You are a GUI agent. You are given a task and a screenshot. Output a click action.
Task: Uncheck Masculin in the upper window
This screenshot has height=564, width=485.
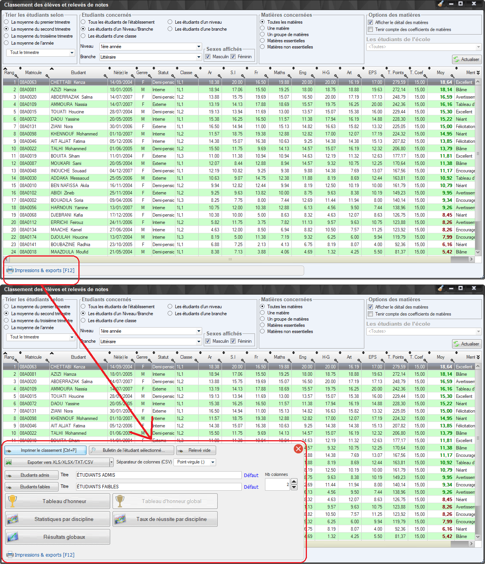click(208, 57)
